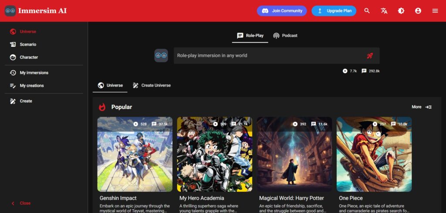Image resolution: width=446 pixels, height=213 pixels.
Task: Click the My Hero Academia title
Action: coord(202,198)
